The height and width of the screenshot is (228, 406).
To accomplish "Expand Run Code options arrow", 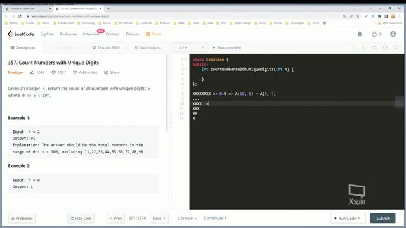I will click(x=360, y=218).
